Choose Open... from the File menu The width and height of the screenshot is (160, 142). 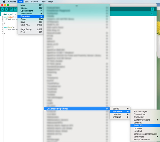pyautogui.click(x=30, y=8)
